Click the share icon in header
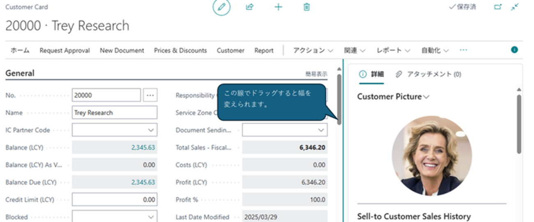The width and height of the screenshot is (534, 222). point(249,7)
